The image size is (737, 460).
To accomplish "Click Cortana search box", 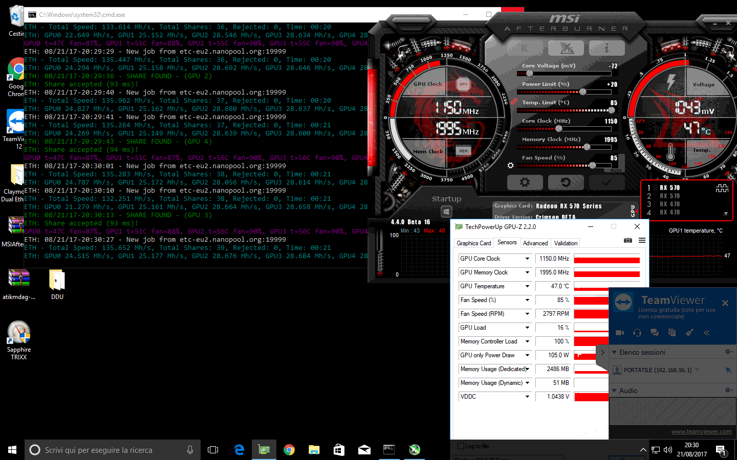I will coord(113,450).
